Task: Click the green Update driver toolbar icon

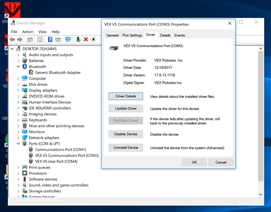Action: click(78, 40)
